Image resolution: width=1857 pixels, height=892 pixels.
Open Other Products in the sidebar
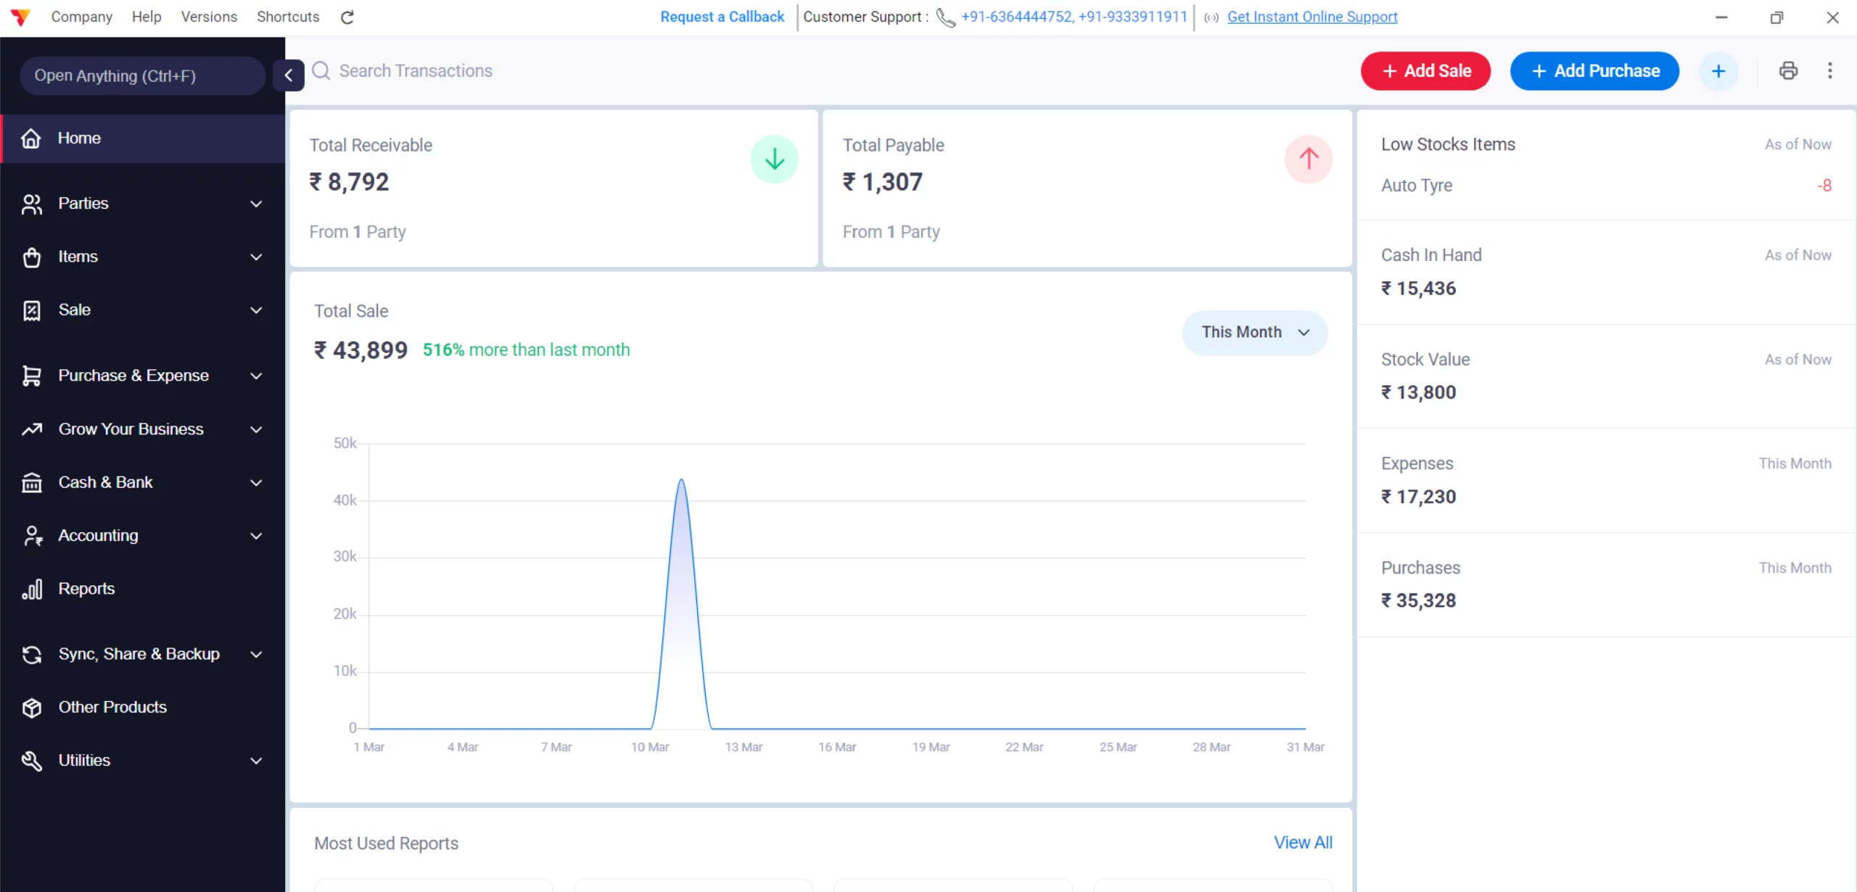112,707
